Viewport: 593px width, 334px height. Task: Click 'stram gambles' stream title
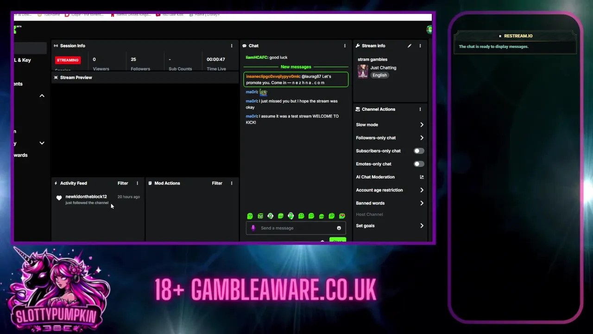(372, 59)
